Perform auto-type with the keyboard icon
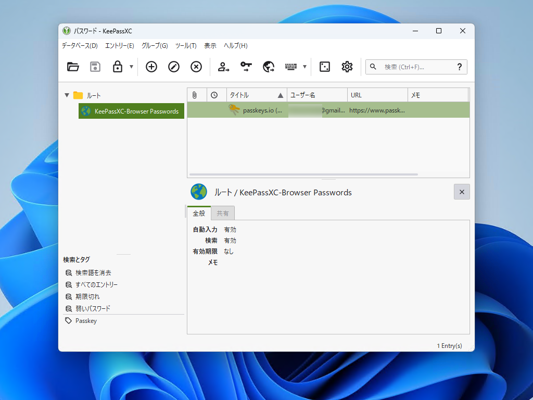The height and width of the screenshot is (400, 533). tap(291, 67)
